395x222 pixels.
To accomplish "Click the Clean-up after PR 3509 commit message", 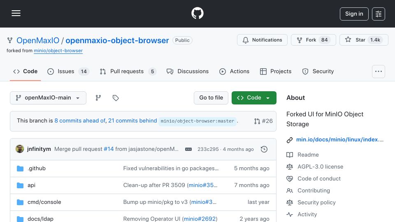I will tap(155, 185).
